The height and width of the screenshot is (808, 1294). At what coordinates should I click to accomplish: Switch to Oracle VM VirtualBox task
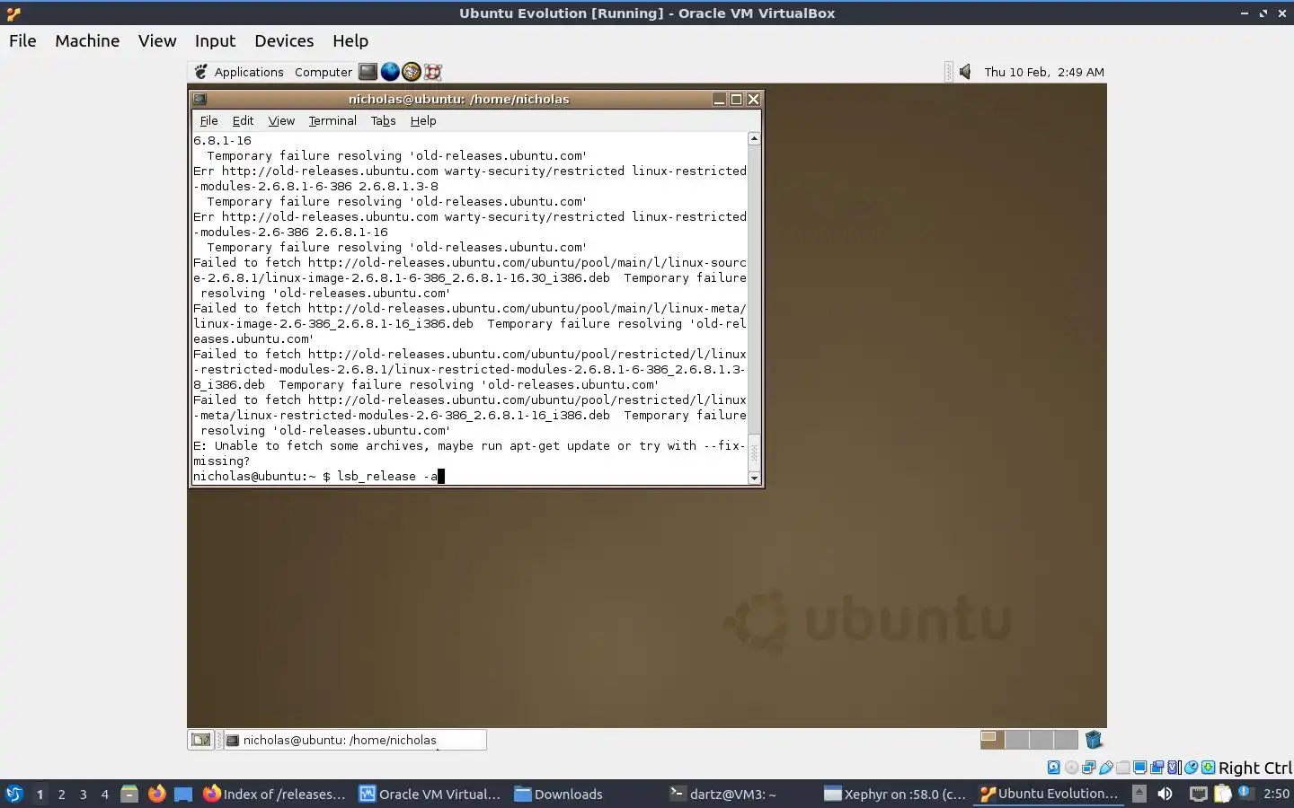[430, 794]
